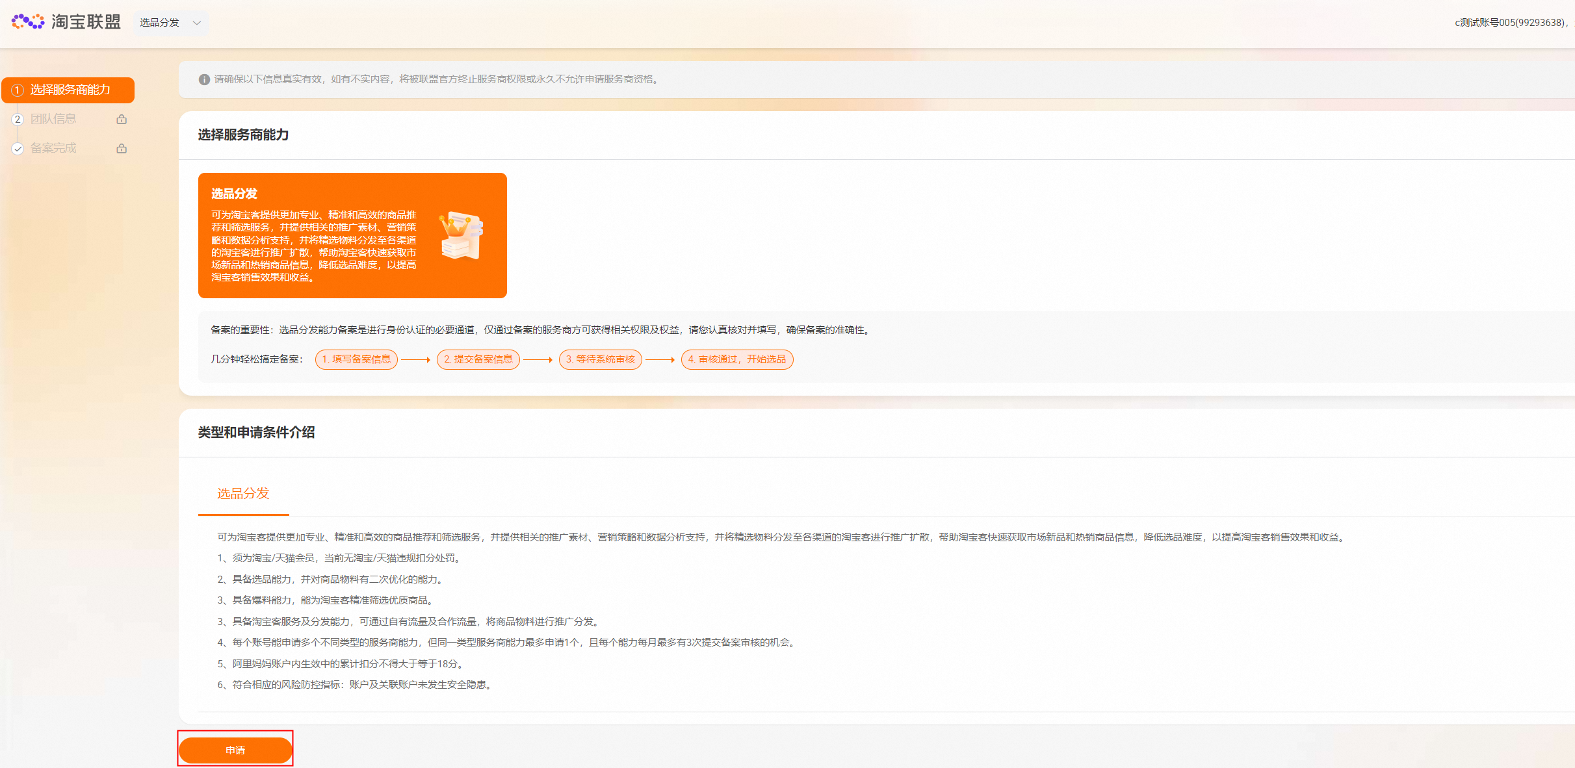This screenshot has height=768, width=1575.
Task: Click the 类型和申请条件介绍 heading
Action: pyautogui.click(x=256, y=433)
